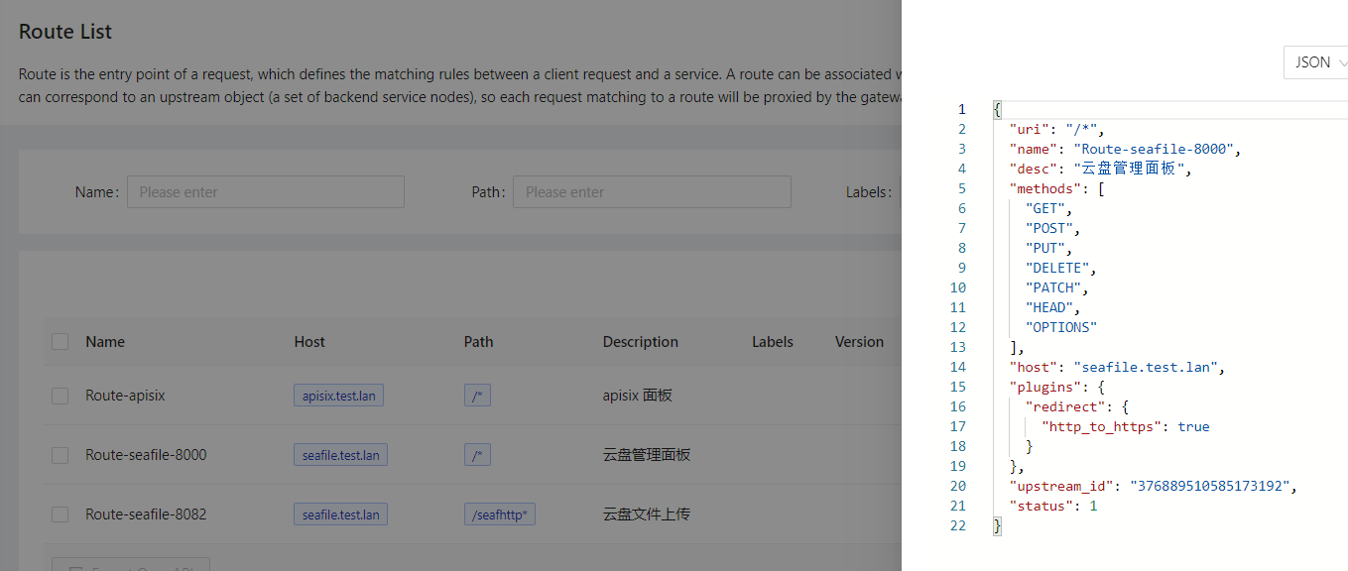Click the "PATCH" entry in methods array

(1053, 287)
